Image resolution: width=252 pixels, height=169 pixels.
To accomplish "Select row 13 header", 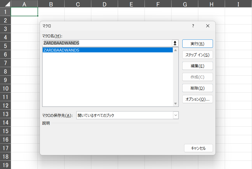I will click(5, 114).
